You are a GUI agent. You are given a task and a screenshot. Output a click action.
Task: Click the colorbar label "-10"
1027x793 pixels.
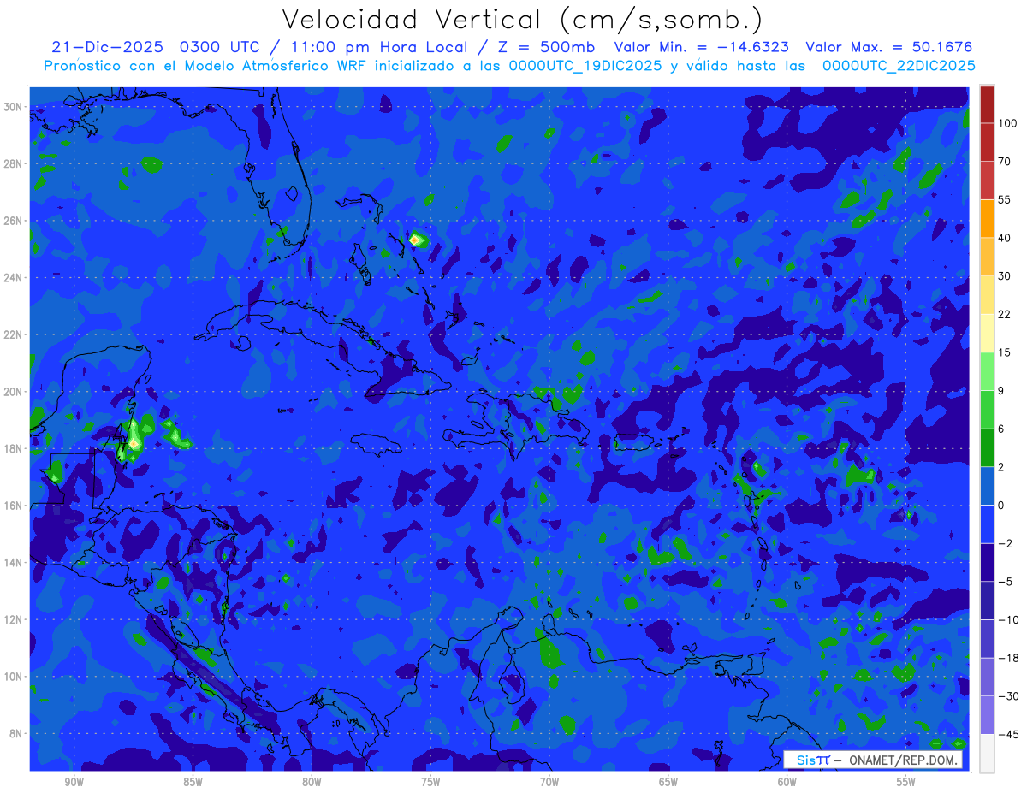click(x=1007, y=619)
